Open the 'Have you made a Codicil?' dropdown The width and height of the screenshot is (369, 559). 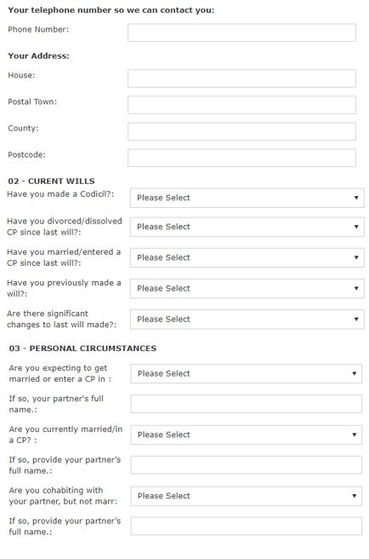(247, 198)
